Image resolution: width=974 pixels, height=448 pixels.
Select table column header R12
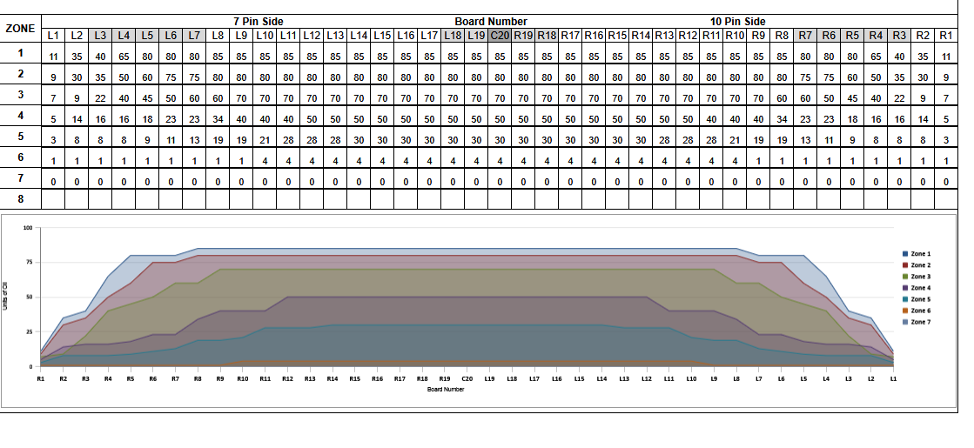coord(688,36)
